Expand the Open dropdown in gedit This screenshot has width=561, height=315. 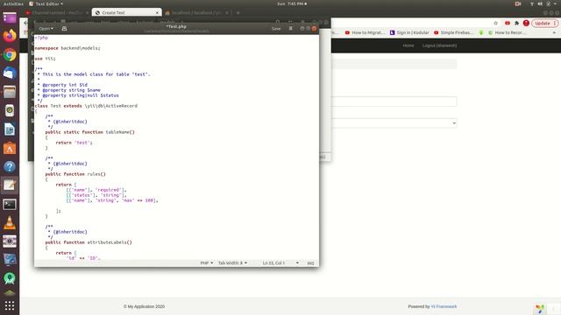pos(46,29)
